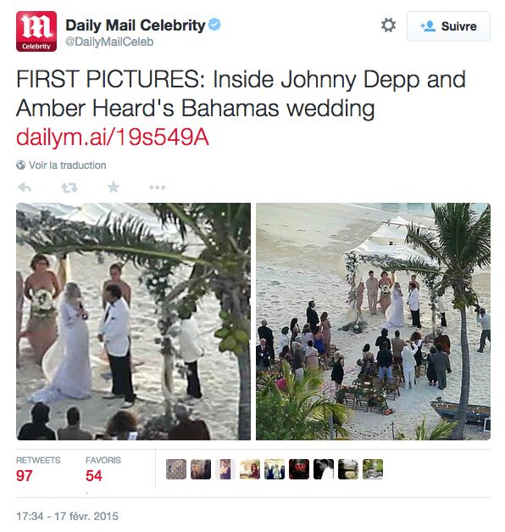Favorite the tweet with the star icon
The image size is (505, 532).
tap(114, 187)
